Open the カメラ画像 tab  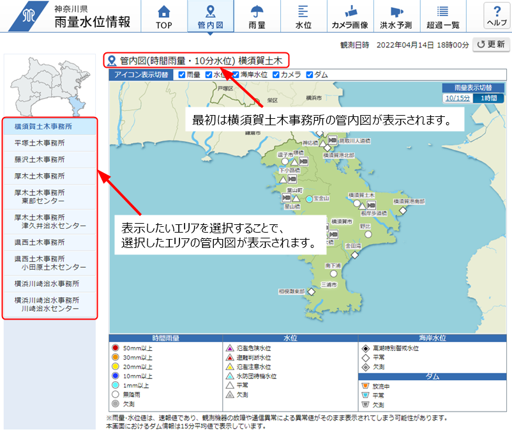(x=350, y=16)
